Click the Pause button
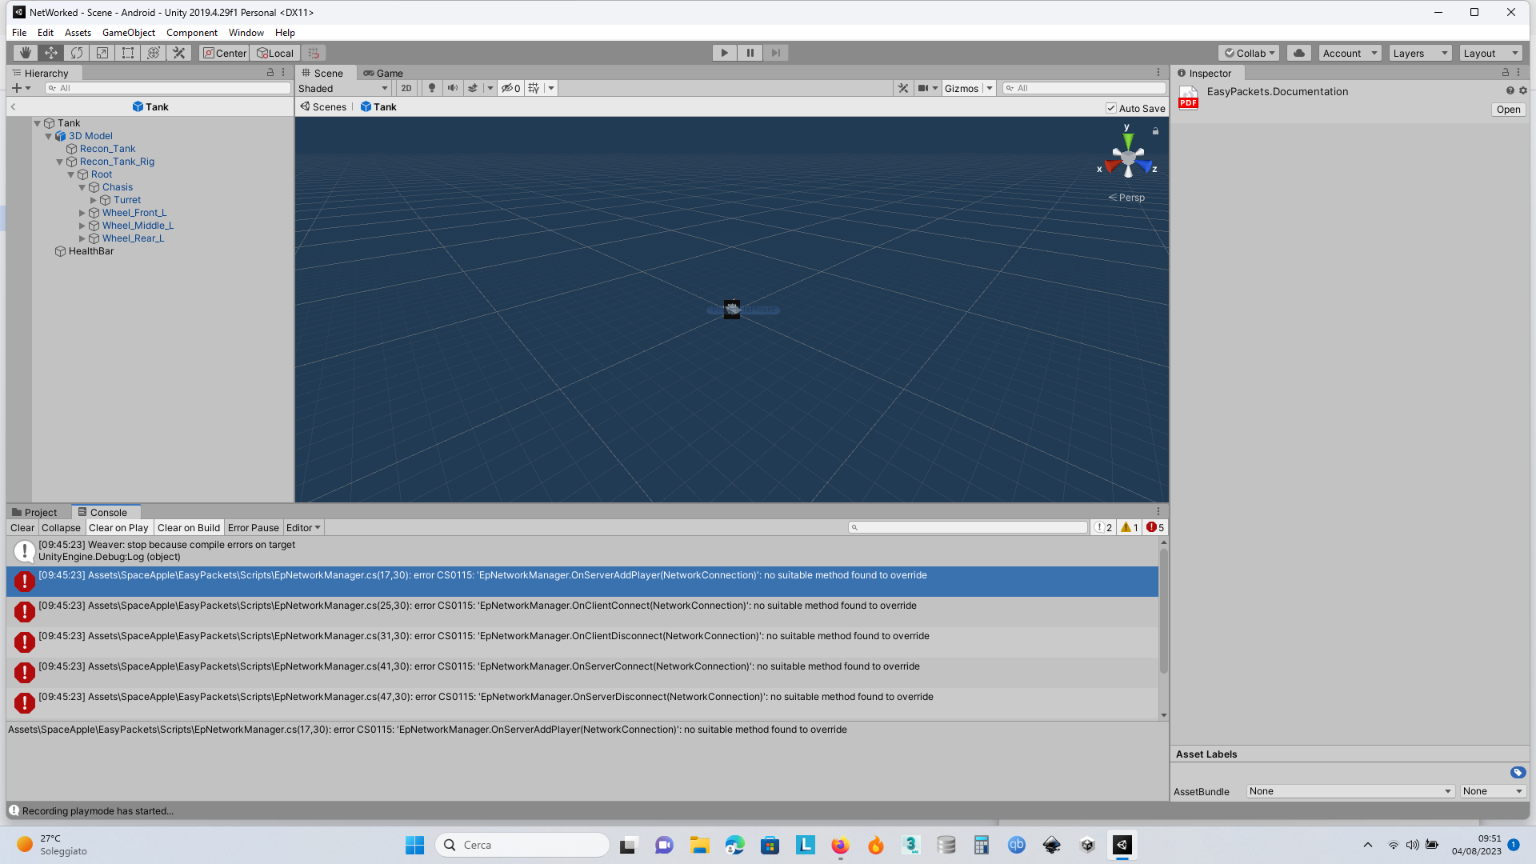The width and height of the screenshot is (1536, 864). coord(750,53)
